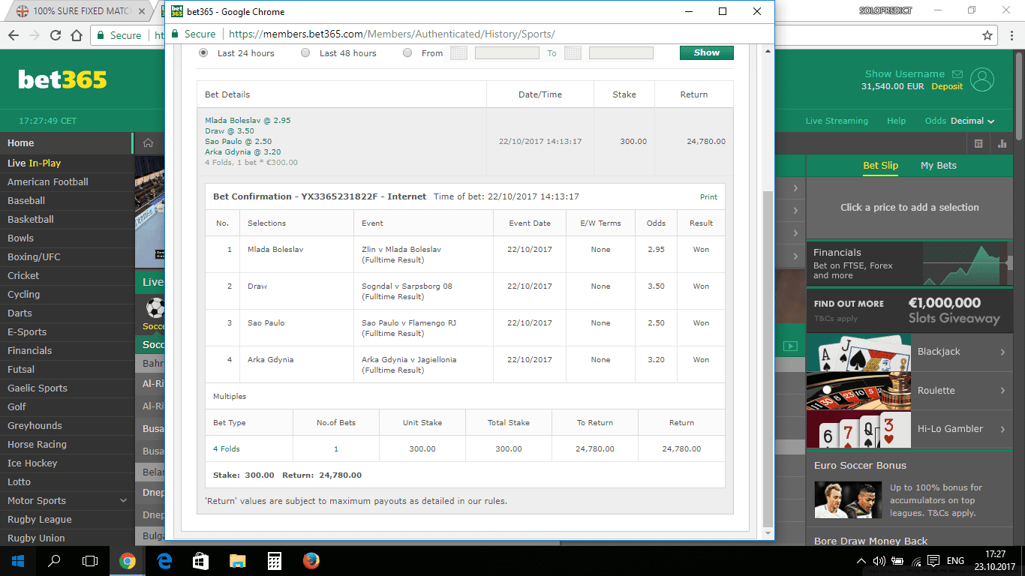Viewport: 1025px width, 576px height.
Task: Click the Soccer ball icon in the main page
Action: 155,308
